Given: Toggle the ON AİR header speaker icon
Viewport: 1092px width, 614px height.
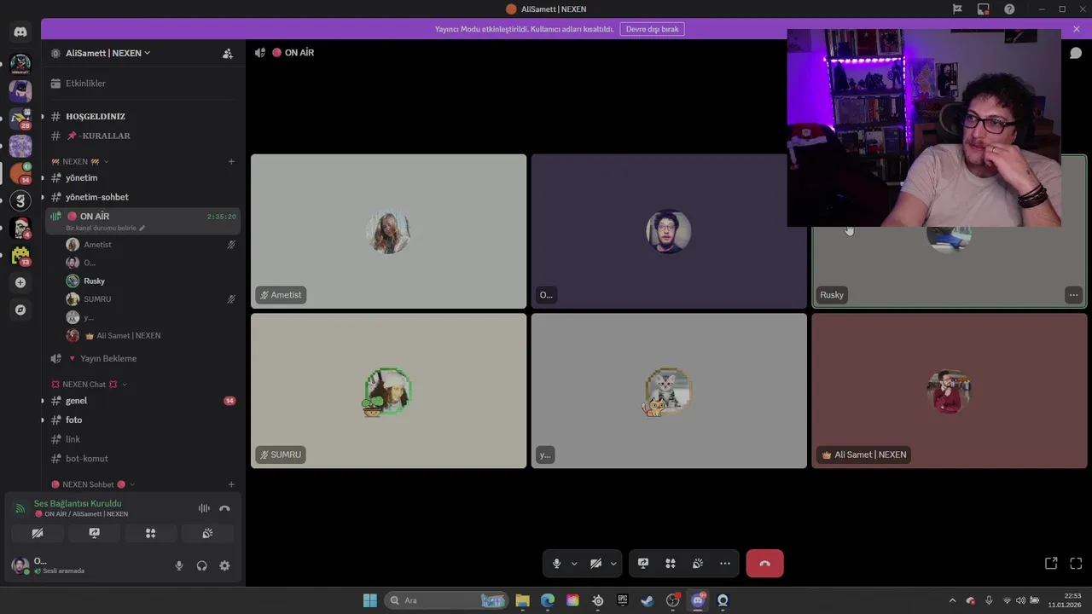Looking at the screenshot, I should tap(259, 53).
